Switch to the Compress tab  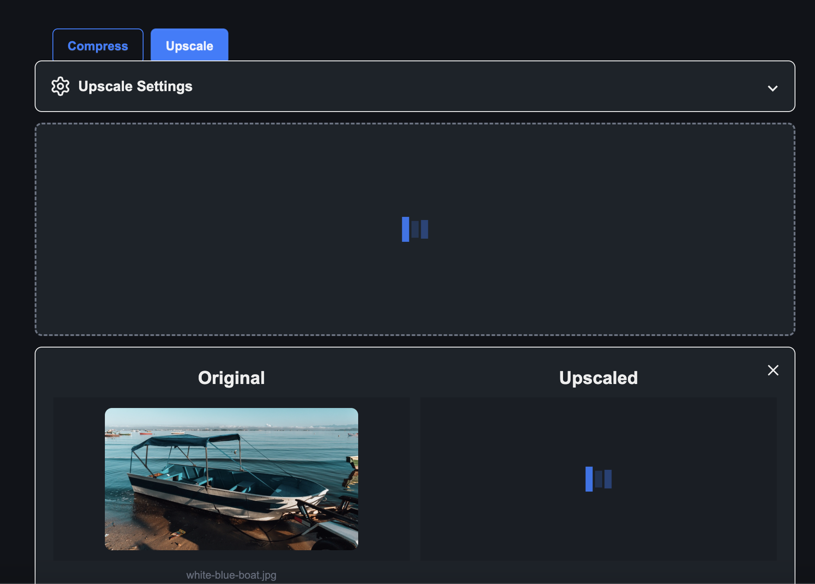(x=98, y=46)
